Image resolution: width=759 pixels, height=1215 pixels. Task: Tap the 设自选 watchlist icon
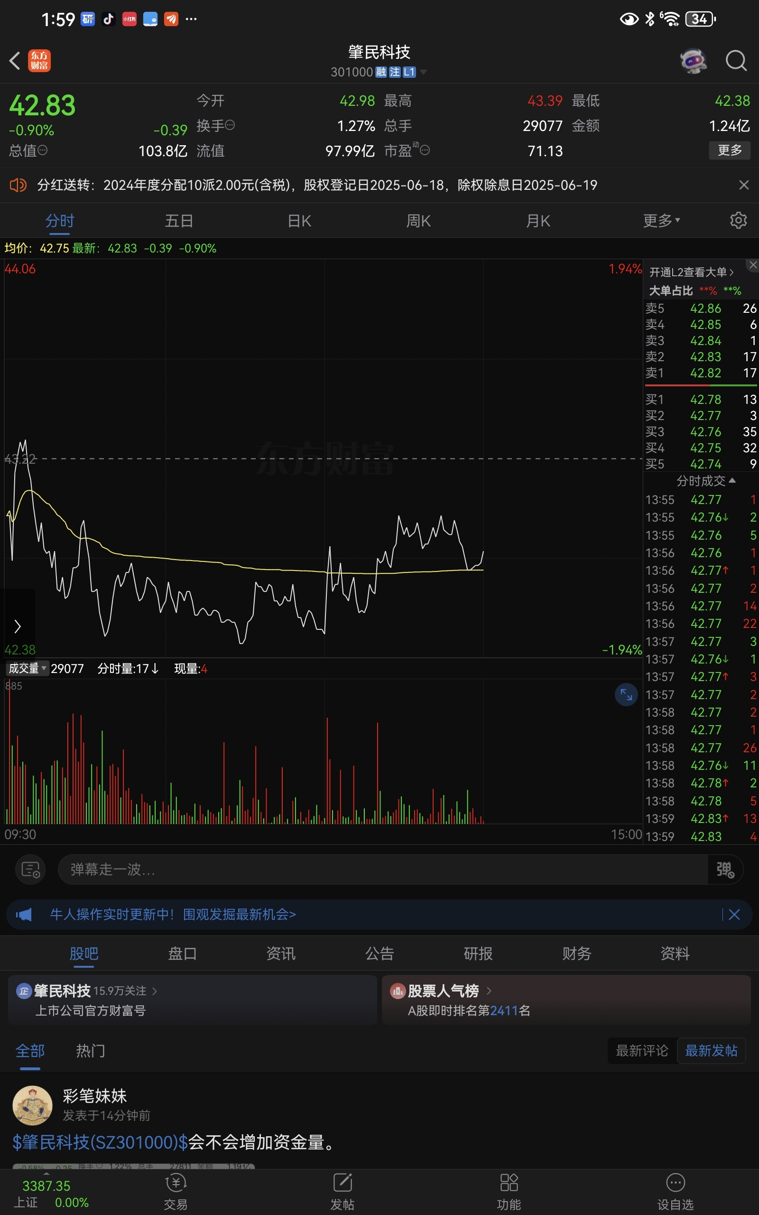coord(675,1192)
